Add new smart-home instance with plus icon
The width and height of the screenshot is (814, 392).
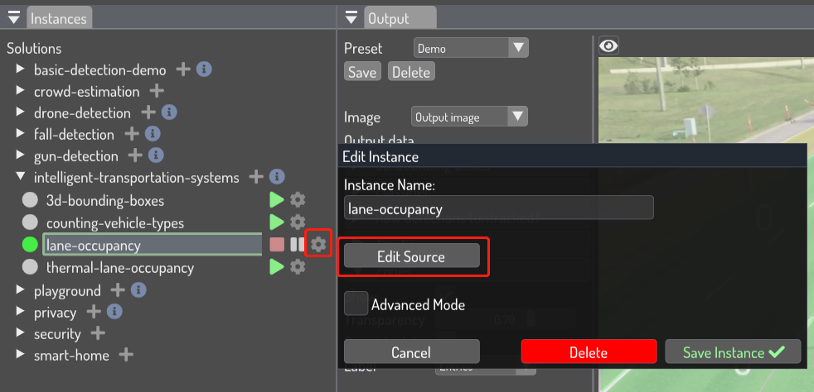126,356
